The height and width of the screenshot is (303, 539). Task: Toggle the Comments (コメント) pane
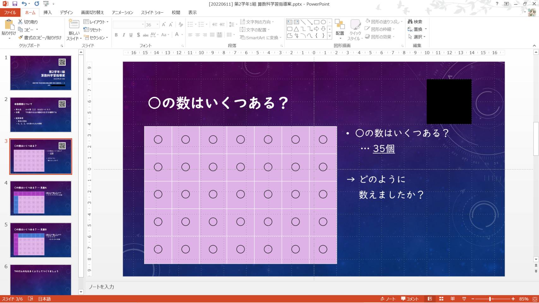410,299
